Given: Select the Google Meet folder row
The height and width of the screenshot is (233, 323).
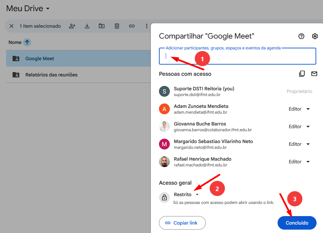Looking at the screenshot, I should pyautogui.click(x=79, y=59).
